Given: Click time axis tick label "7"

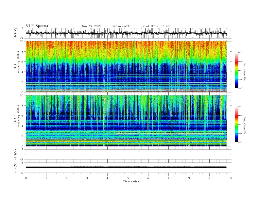Looking at the screenshot, I should [x=169, y=178].
